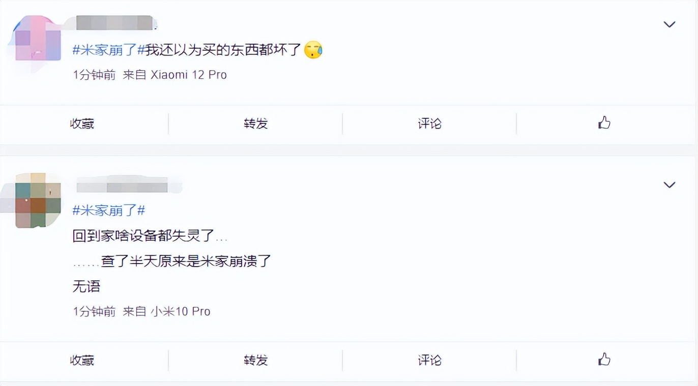Click 转发 on the second post
The width and height of the screenshot is (698, 386).
255,360
